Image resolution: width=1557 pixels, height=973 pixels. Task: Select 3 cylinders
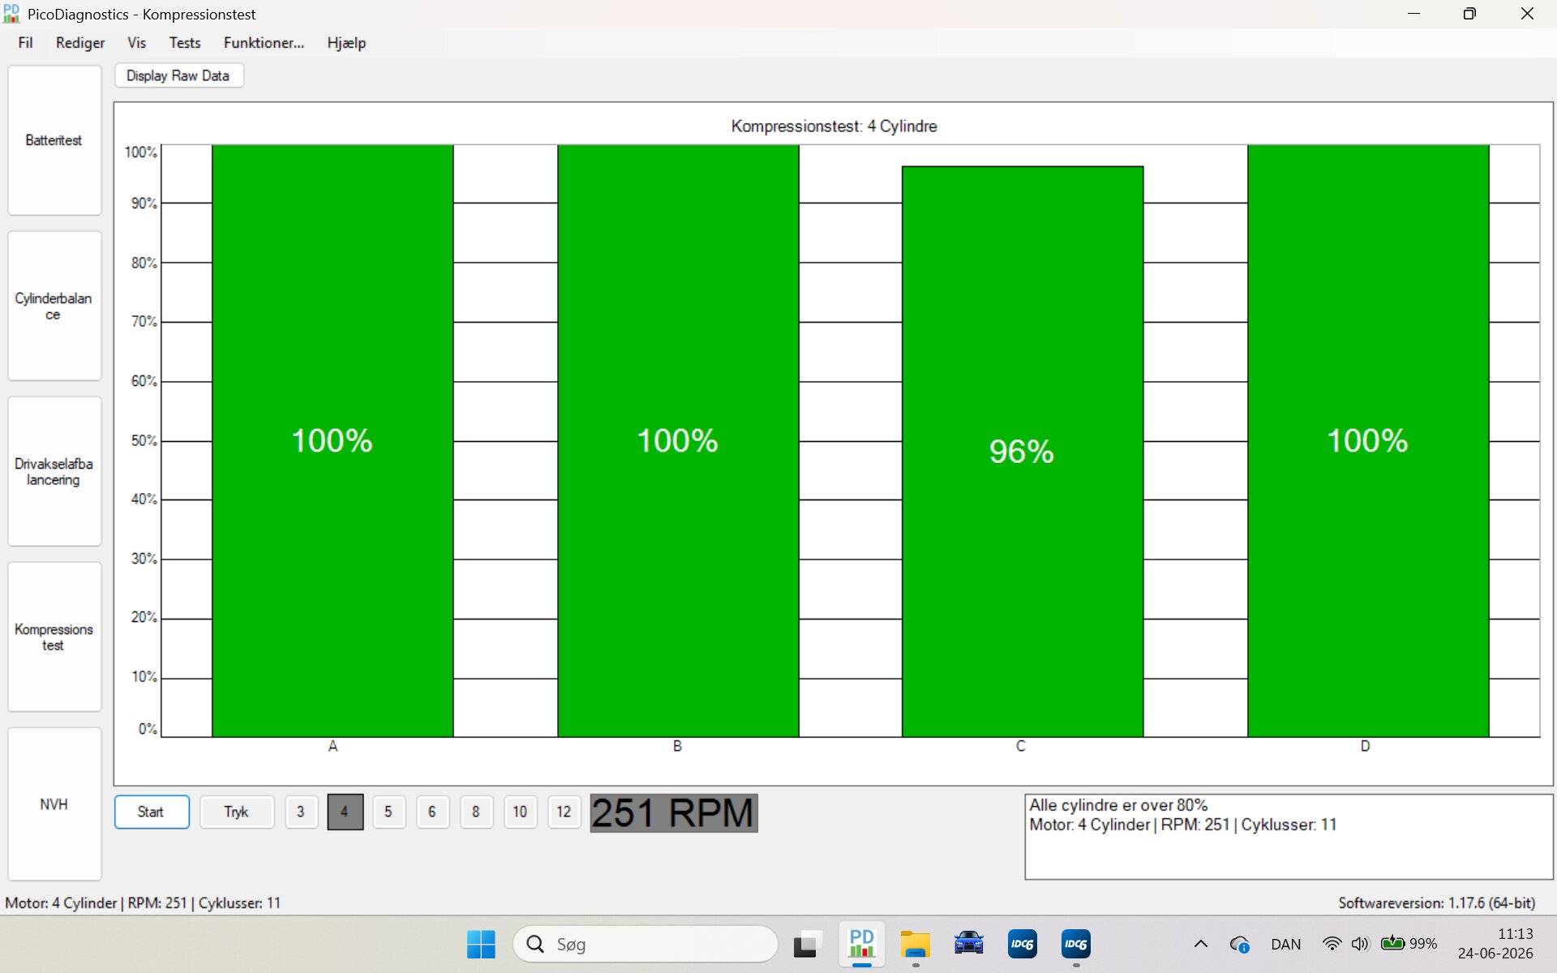[x=301, y=812]
